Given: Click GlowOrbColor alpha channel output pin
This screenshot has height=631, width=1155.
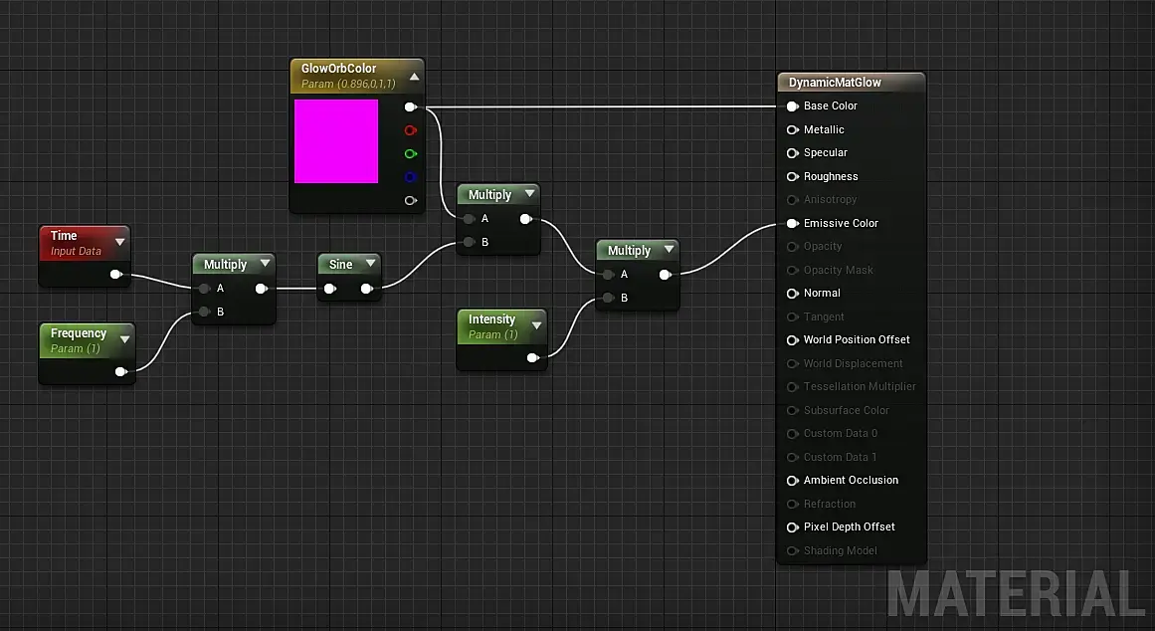Looking at the screenshot, I should click(410, 200).
